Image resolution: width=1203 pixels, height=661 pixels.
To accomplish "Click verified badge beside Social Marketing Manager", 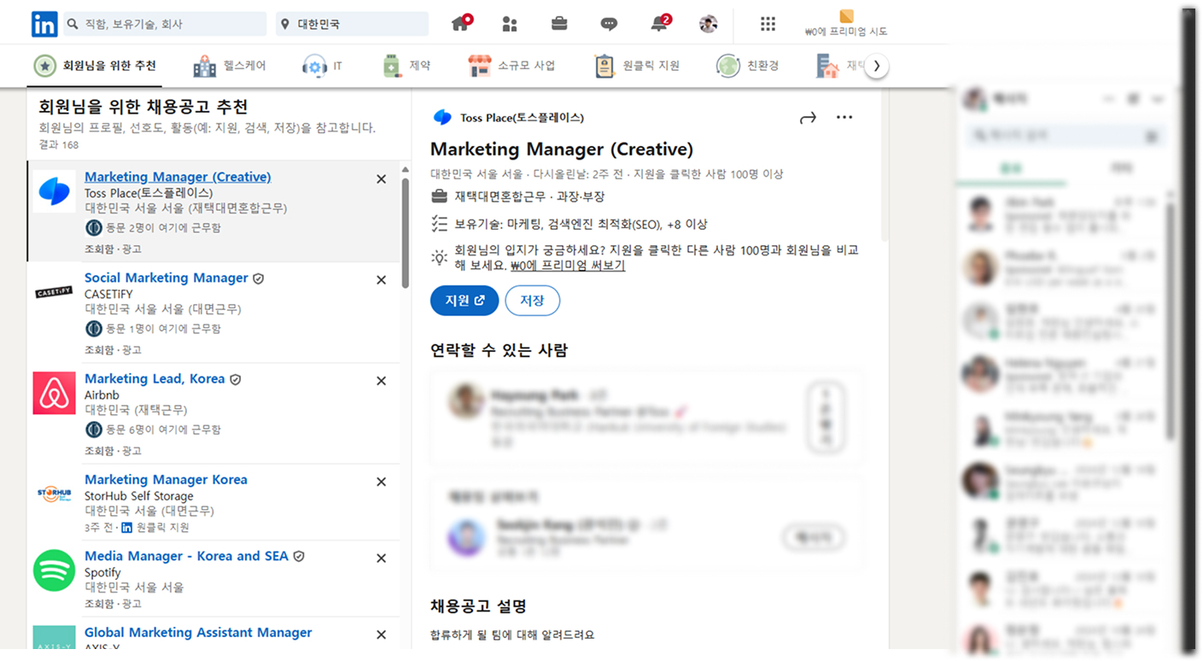I will (259, 278).
